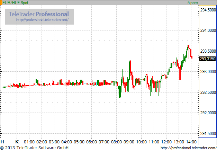Image resolution: width=217 pixels, height=151 pixels.
Task: Click the EUR/HUF Spot chart title
Action: pos(15,3)
